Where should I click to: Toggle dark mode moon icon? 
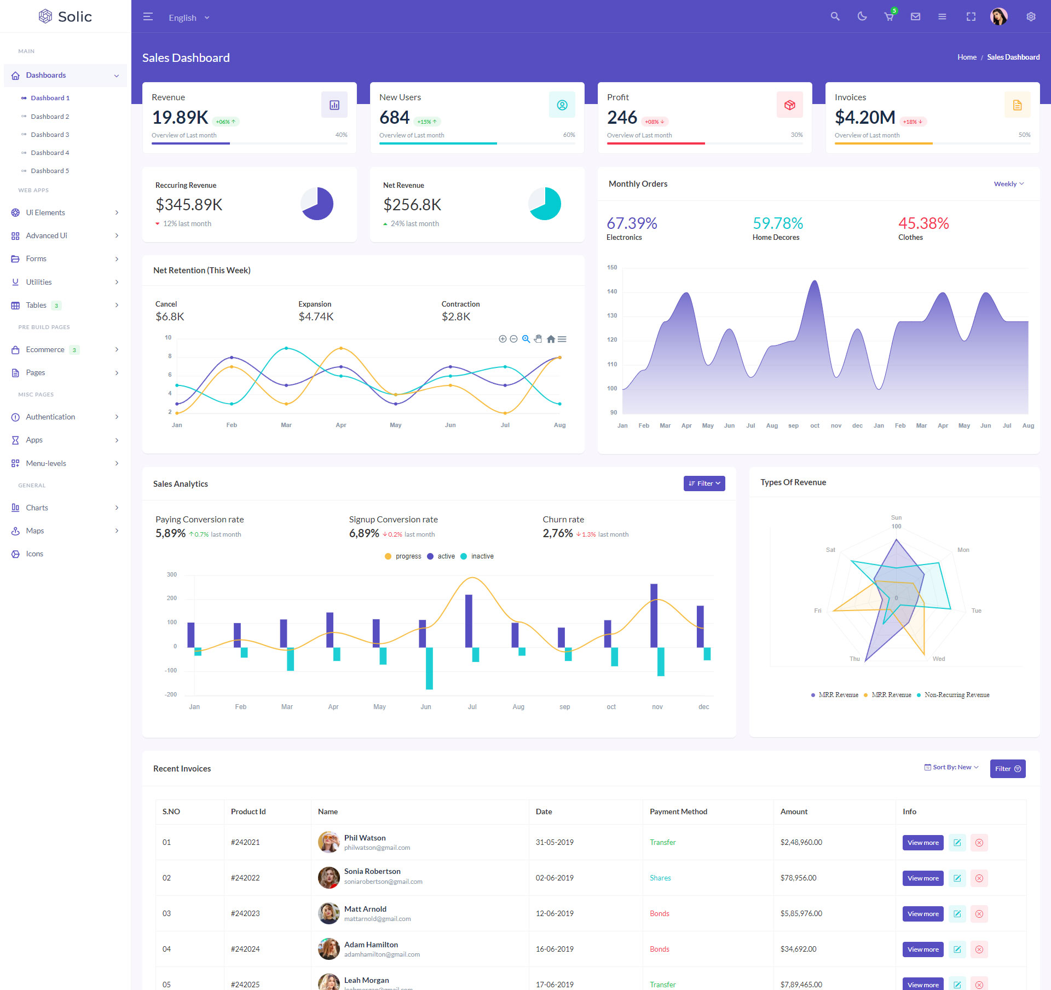[x=862, y=16]
